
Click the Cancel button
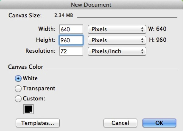[x=120, y=123]
